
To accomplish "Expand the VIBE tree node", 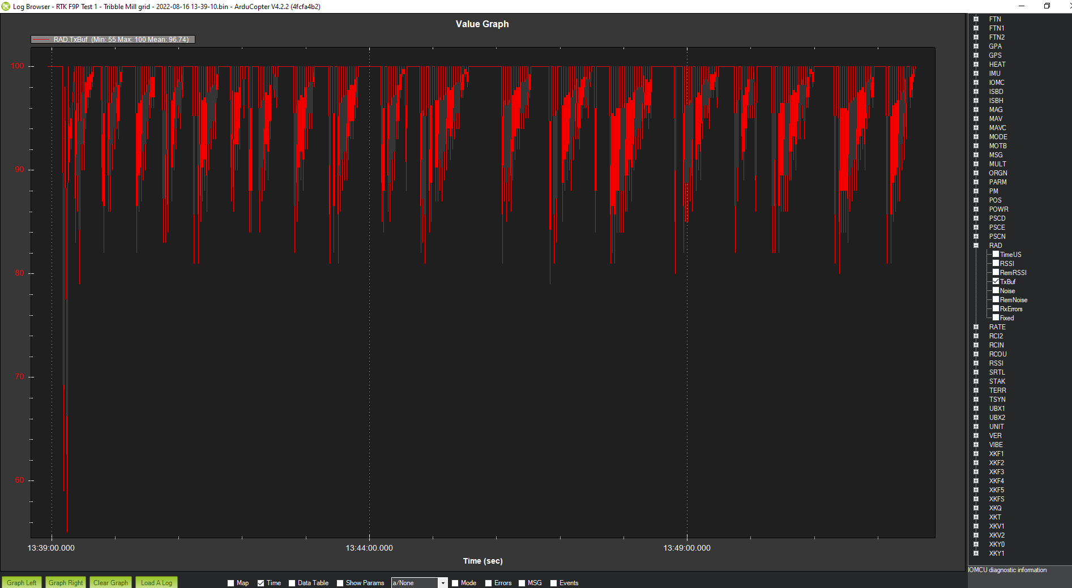I will coord(976,444).
